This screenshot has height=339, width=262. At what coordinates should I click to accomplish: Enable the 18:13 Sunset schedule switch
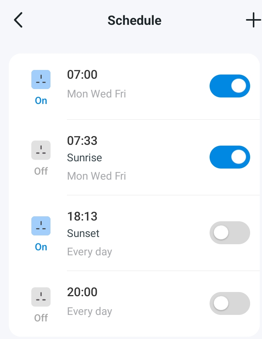pos(229,232)
